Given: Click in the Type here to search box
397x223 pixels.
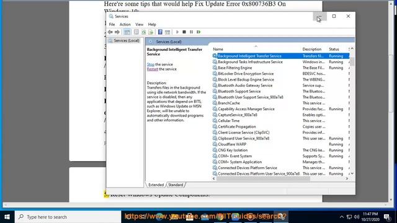Looking at the screenshot, I should click(x=68, y=217).
